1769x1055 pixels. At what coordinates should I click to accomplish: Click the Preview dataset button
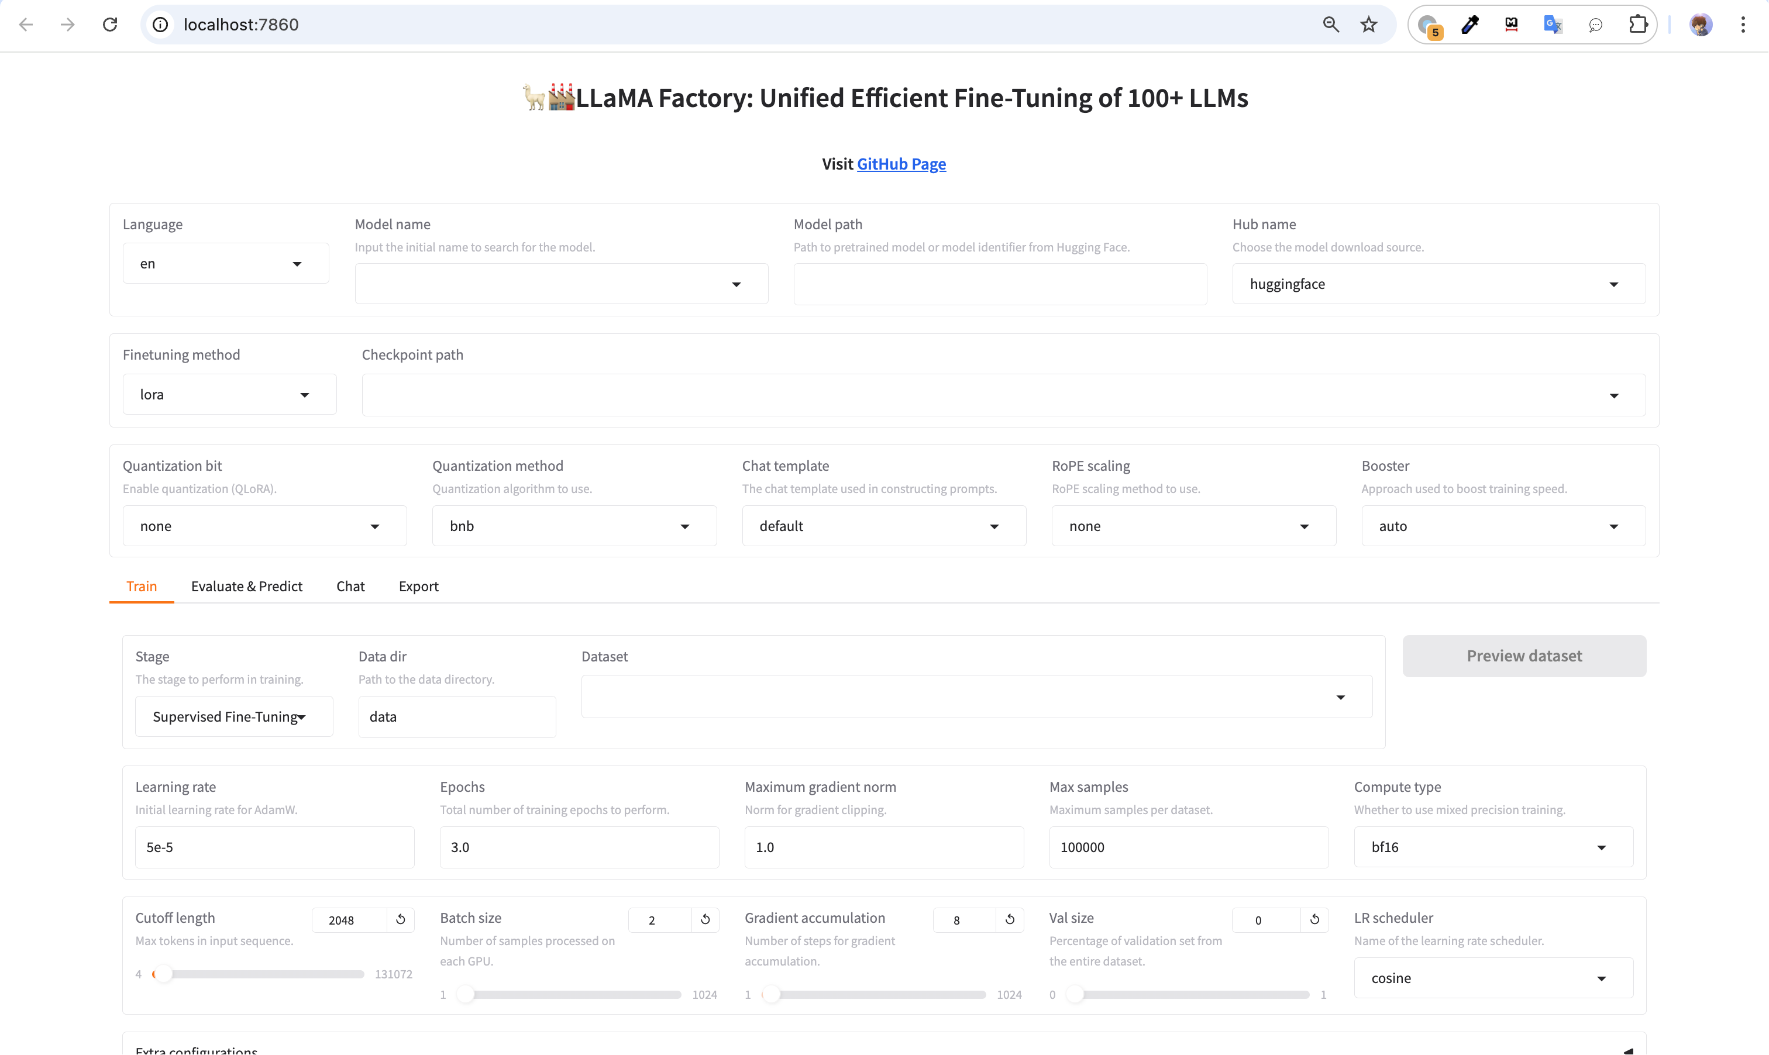tap(1524, 656)
